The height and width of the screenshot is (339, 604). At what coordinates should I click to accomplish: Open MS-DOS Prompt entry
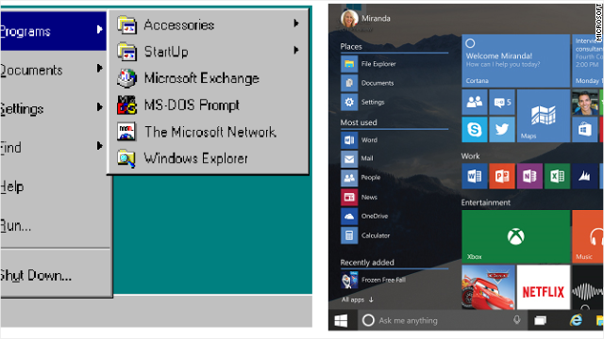click(208, 105)
